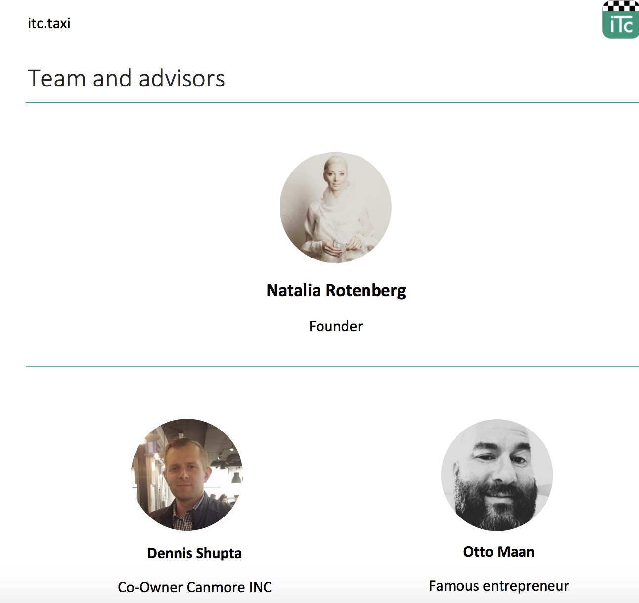
Task: Click the divider line below Founder
Action: (x=332, y=367)
